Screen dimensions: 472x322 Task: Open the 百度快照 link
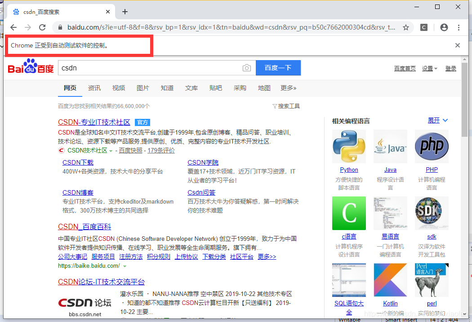130,151
